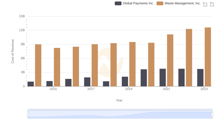Click the Global Payments bar for 2015

pyautogui.click(x=50, y=84)
